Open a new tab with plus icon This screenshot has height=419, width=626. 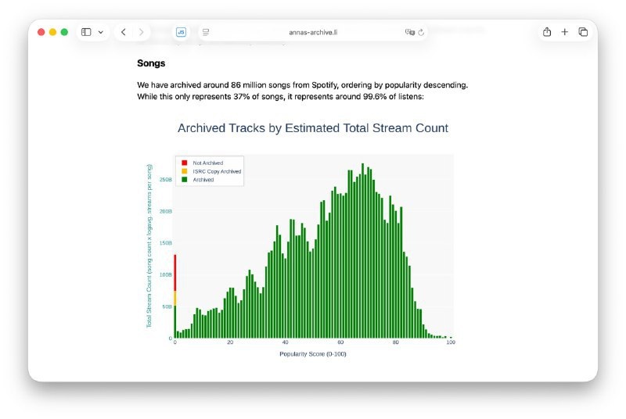[x=564, y=32]
